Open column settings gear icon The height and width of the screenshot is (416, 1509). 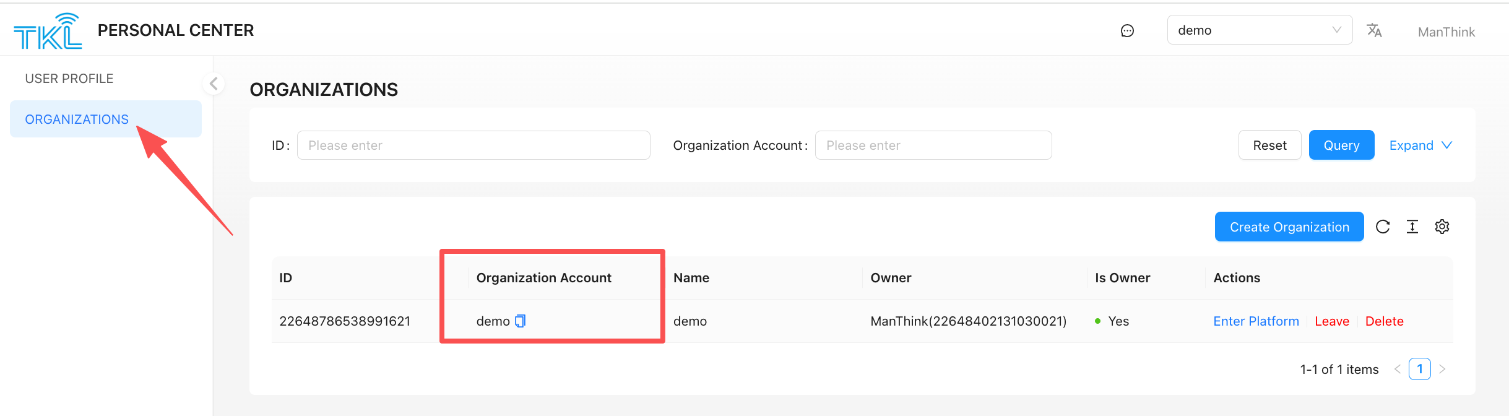[x=1442, y=227]
